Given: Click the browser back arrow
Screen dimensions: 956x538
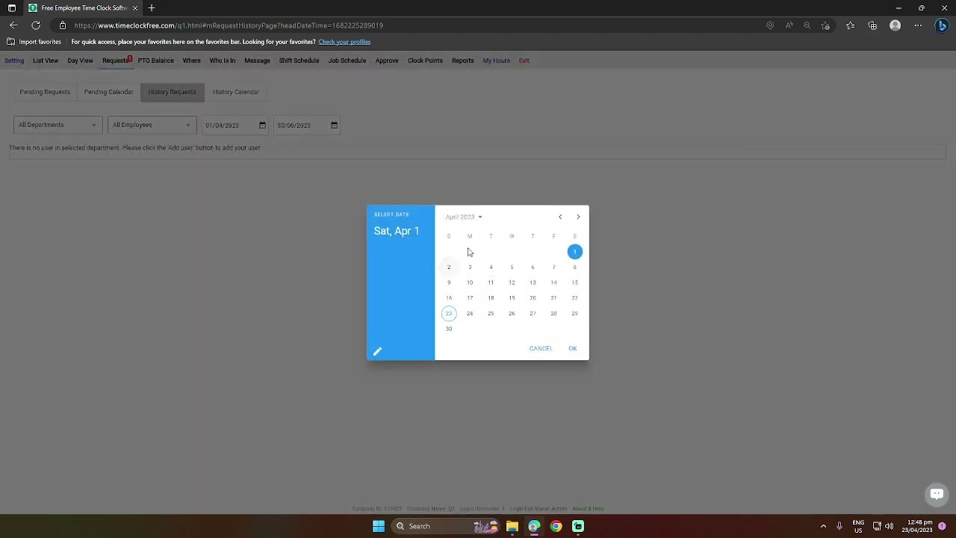Looking at the screenshot, I should pos(13,25).
